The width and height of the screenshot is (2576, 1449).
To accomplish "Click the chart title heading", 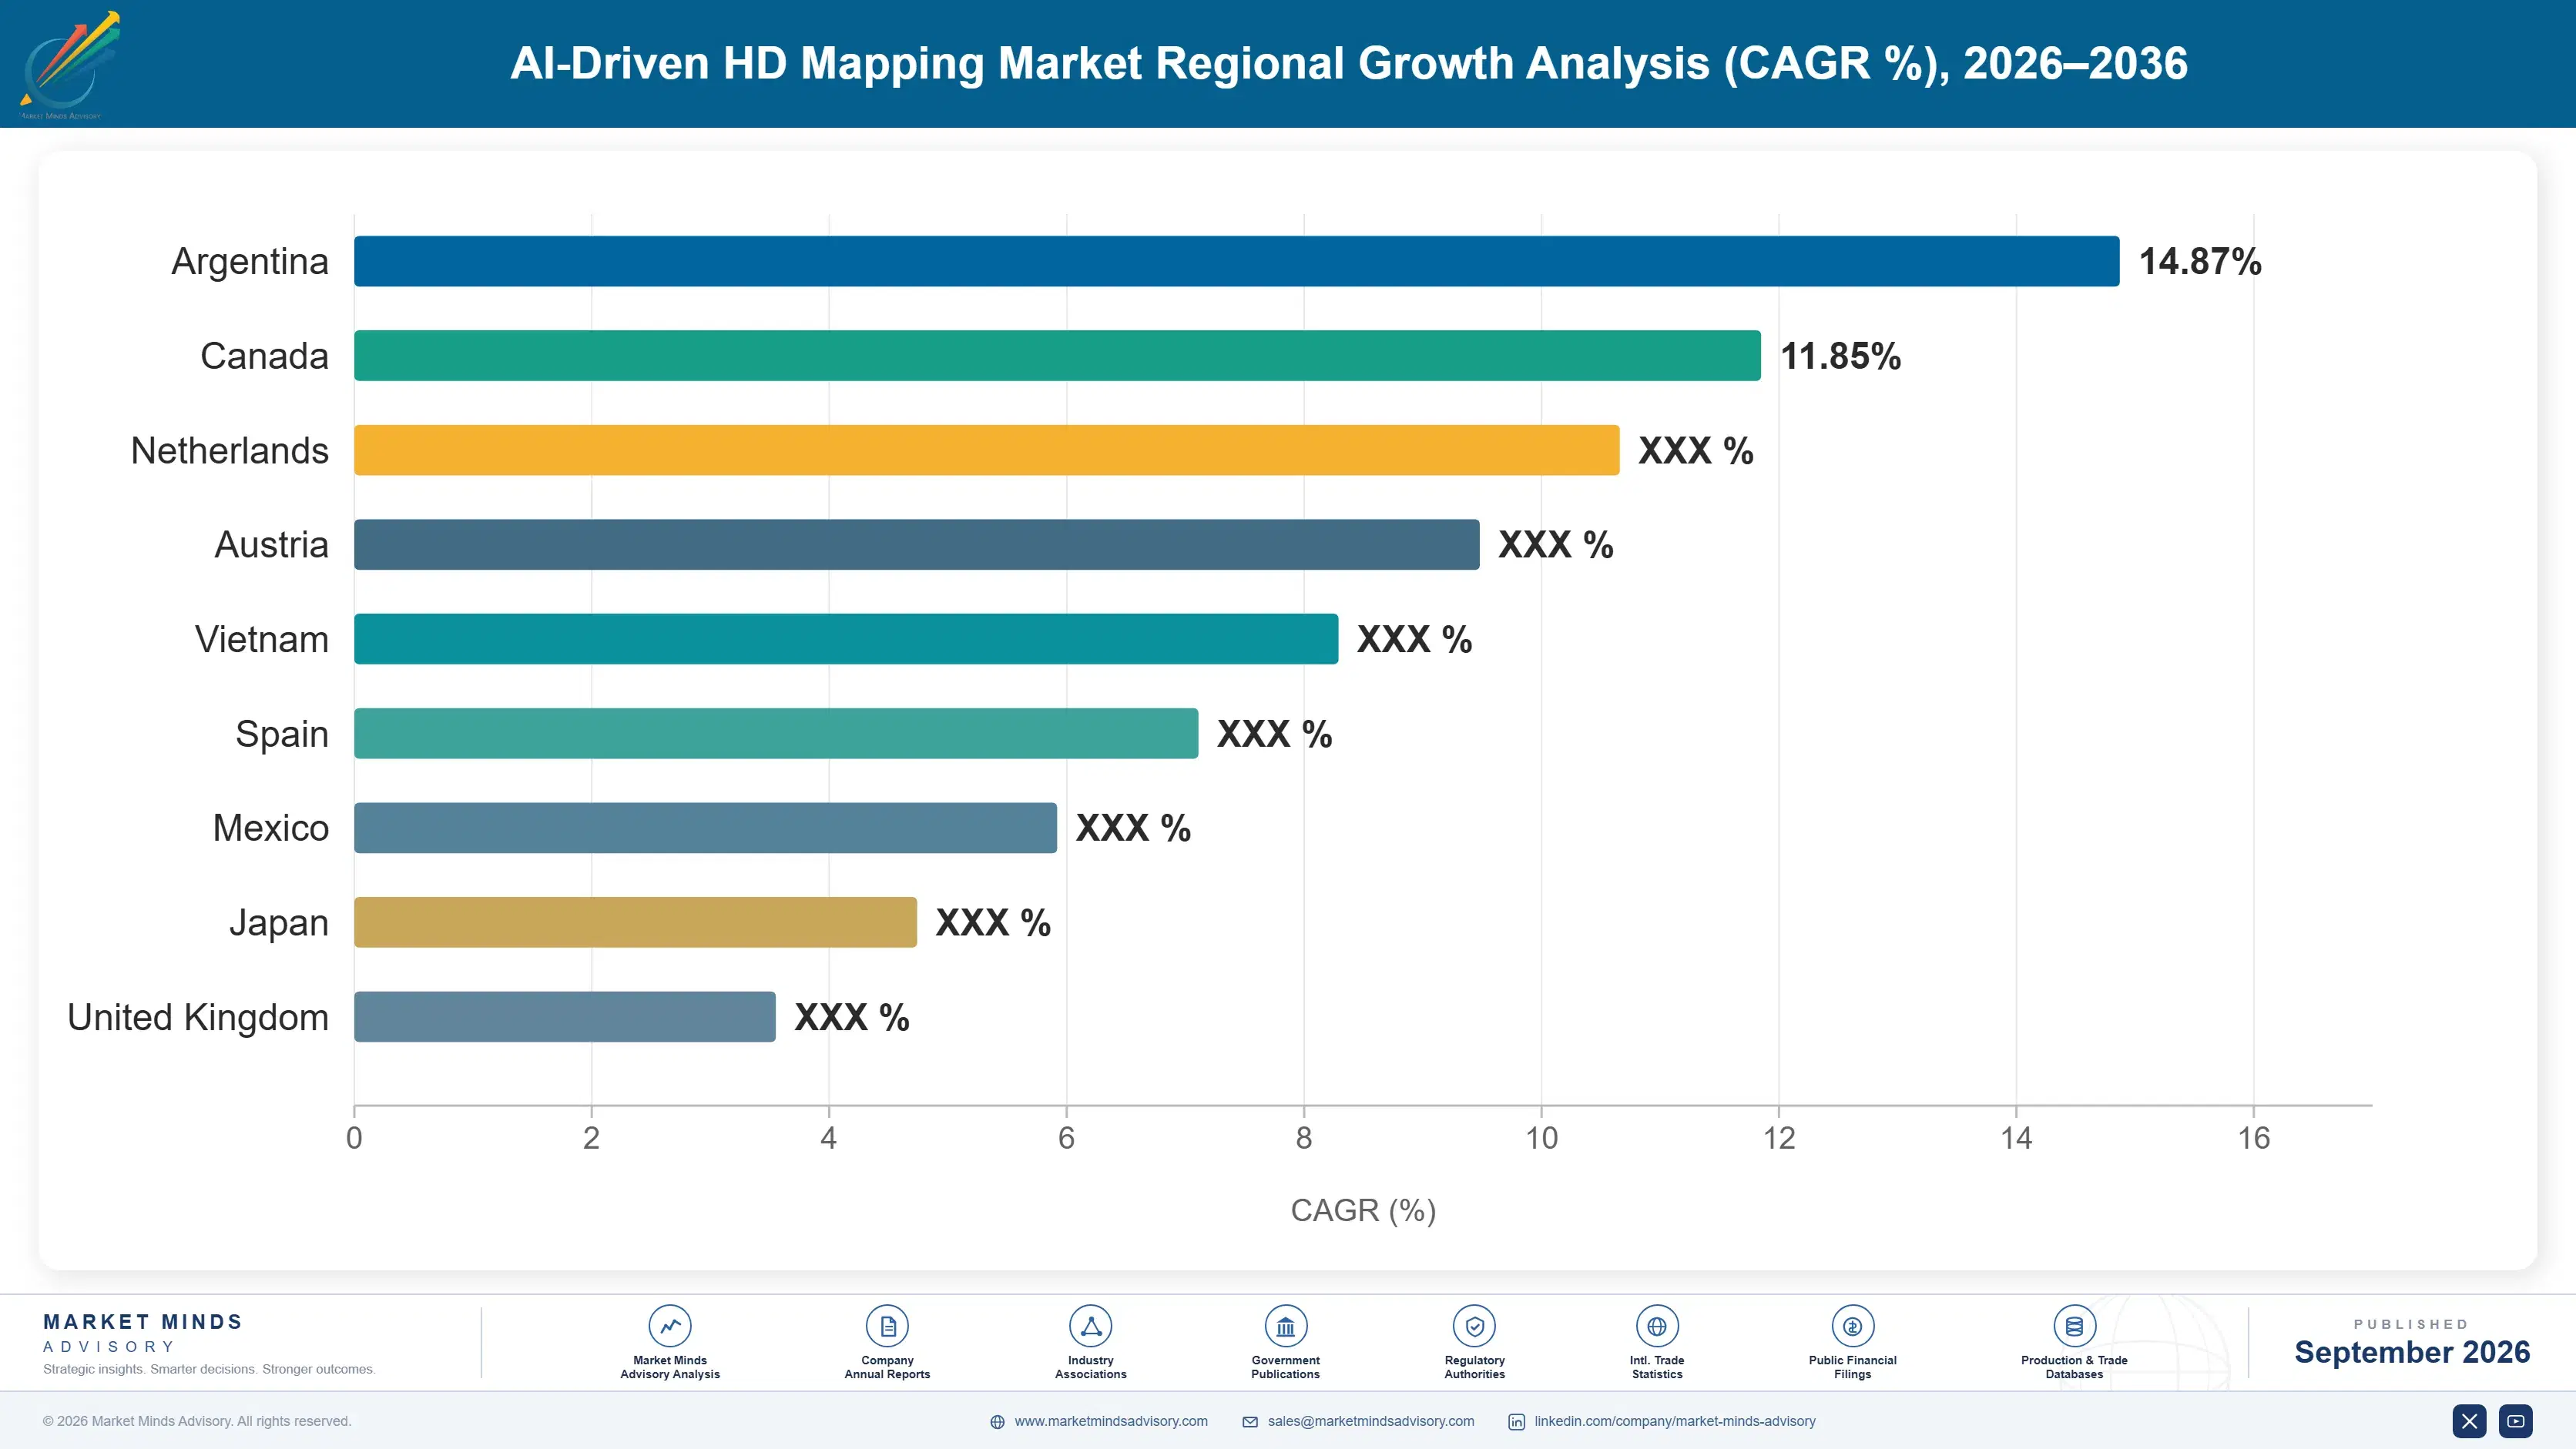I will [1349, 63].
